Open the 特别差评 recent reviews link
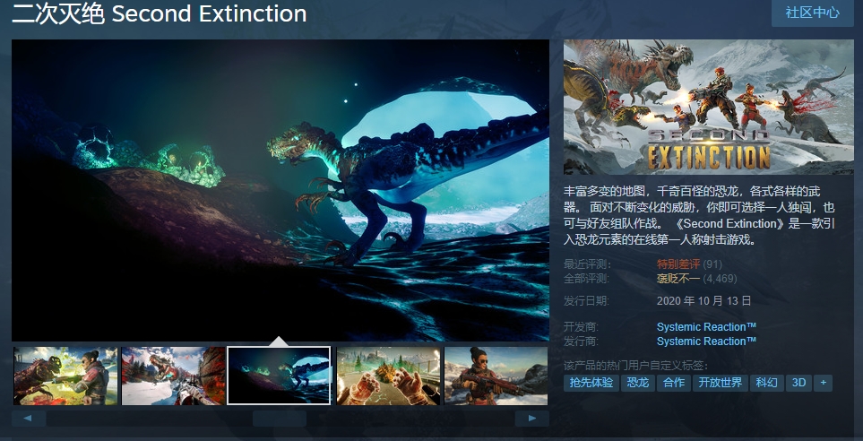Viewport: 863px width, 441px height. point(678,264)
